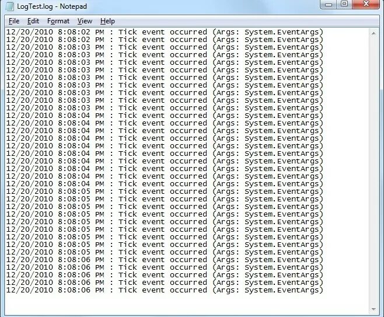Open the View menu

pos(85,21)
